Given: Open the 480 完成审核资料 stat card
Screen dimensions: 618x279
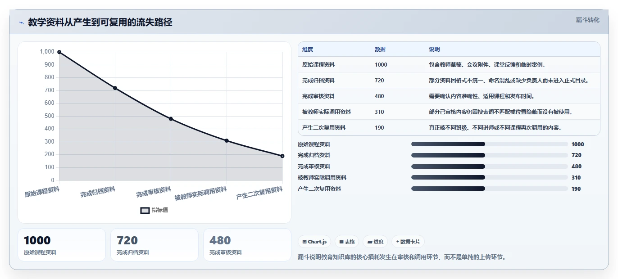Looking at the screenshot, I should click(x=247, y=245).
